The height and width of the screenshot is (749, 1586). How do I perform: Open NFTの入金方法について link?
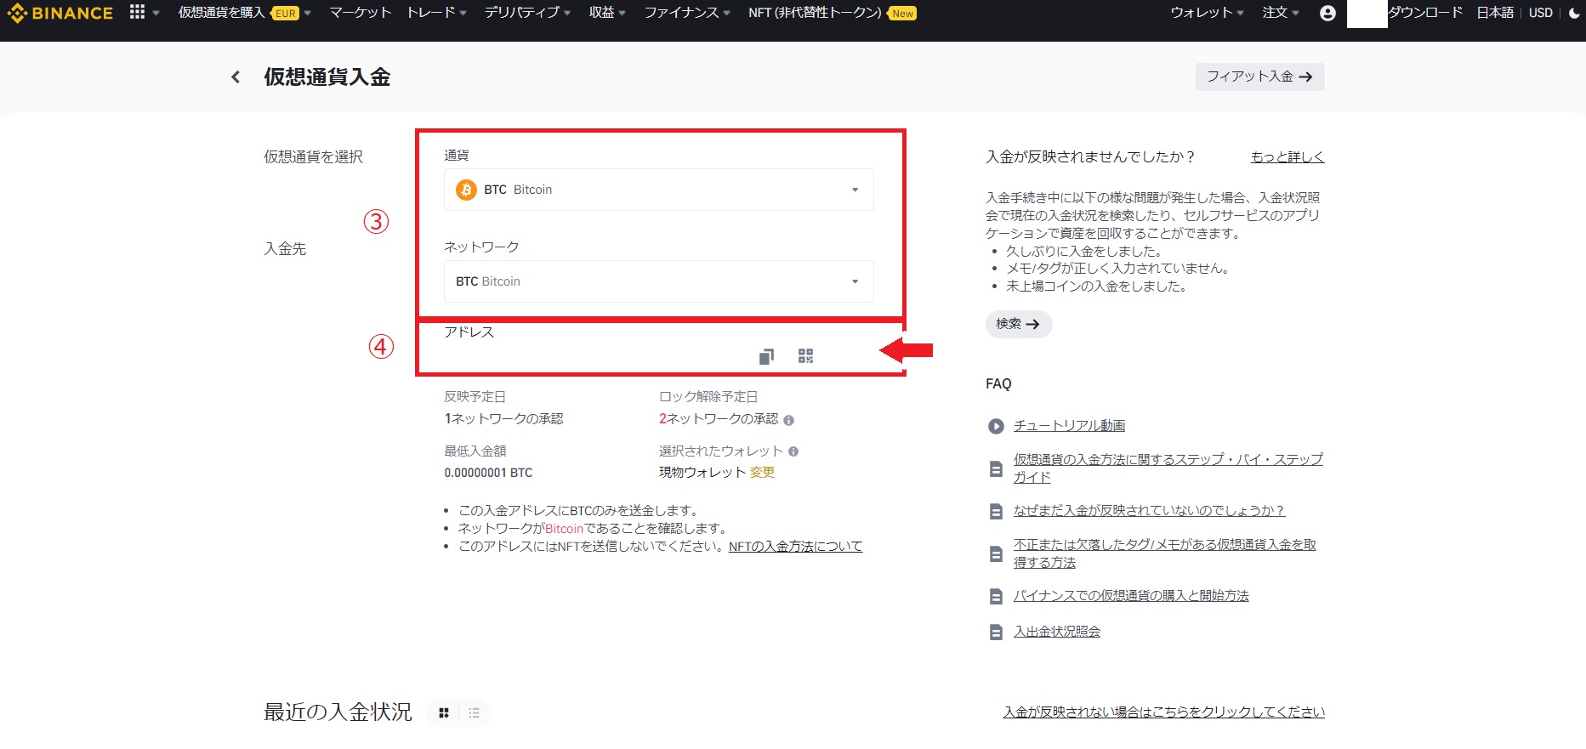pyautogui.click(x=795, y=547)
